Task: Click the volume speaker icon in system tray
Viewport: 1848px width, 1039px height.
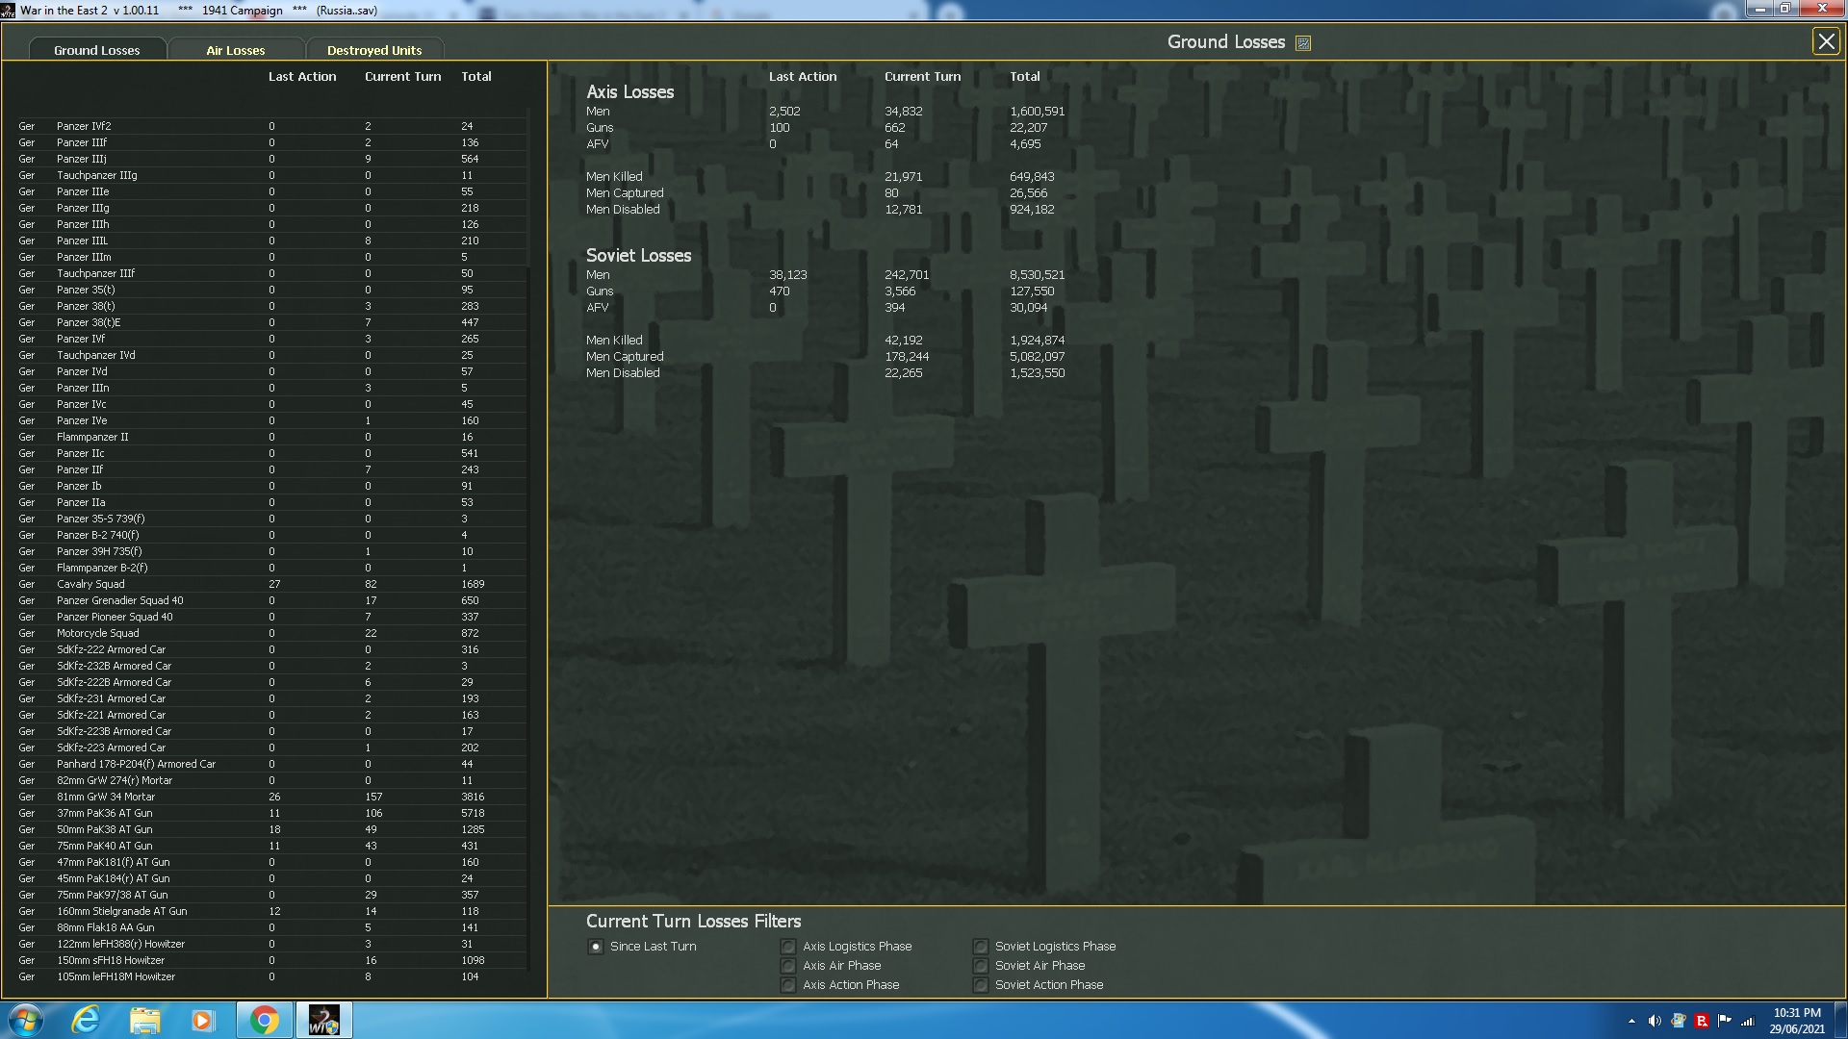Action: click(1655, 1020)
